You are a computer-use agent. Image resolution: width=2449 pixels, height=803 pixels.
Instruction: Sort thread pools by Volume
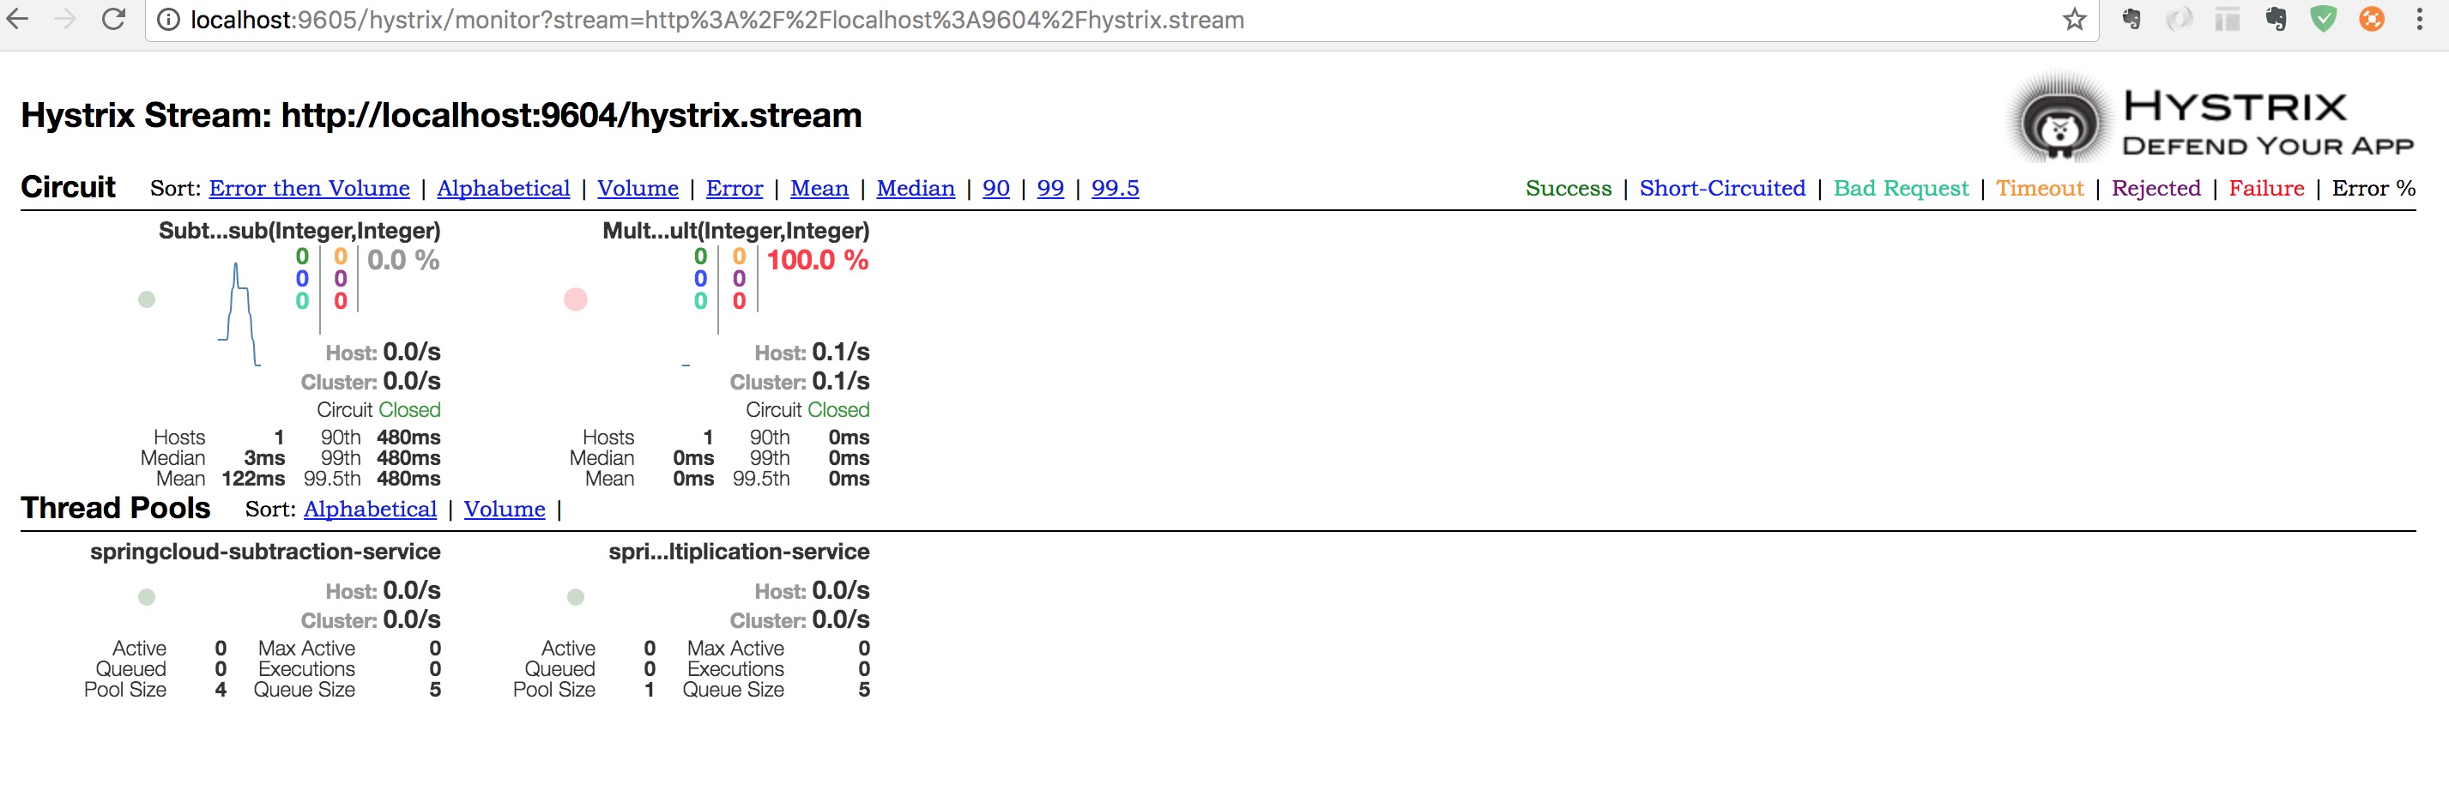(x=504, y=510)
